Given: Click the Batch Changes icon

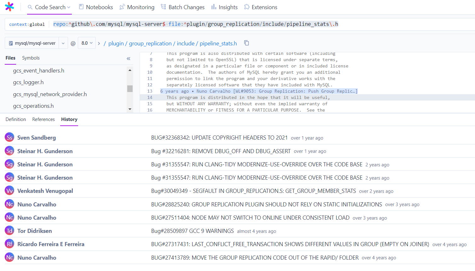Looking at the screenshot, I should click(x=163, y=7).
